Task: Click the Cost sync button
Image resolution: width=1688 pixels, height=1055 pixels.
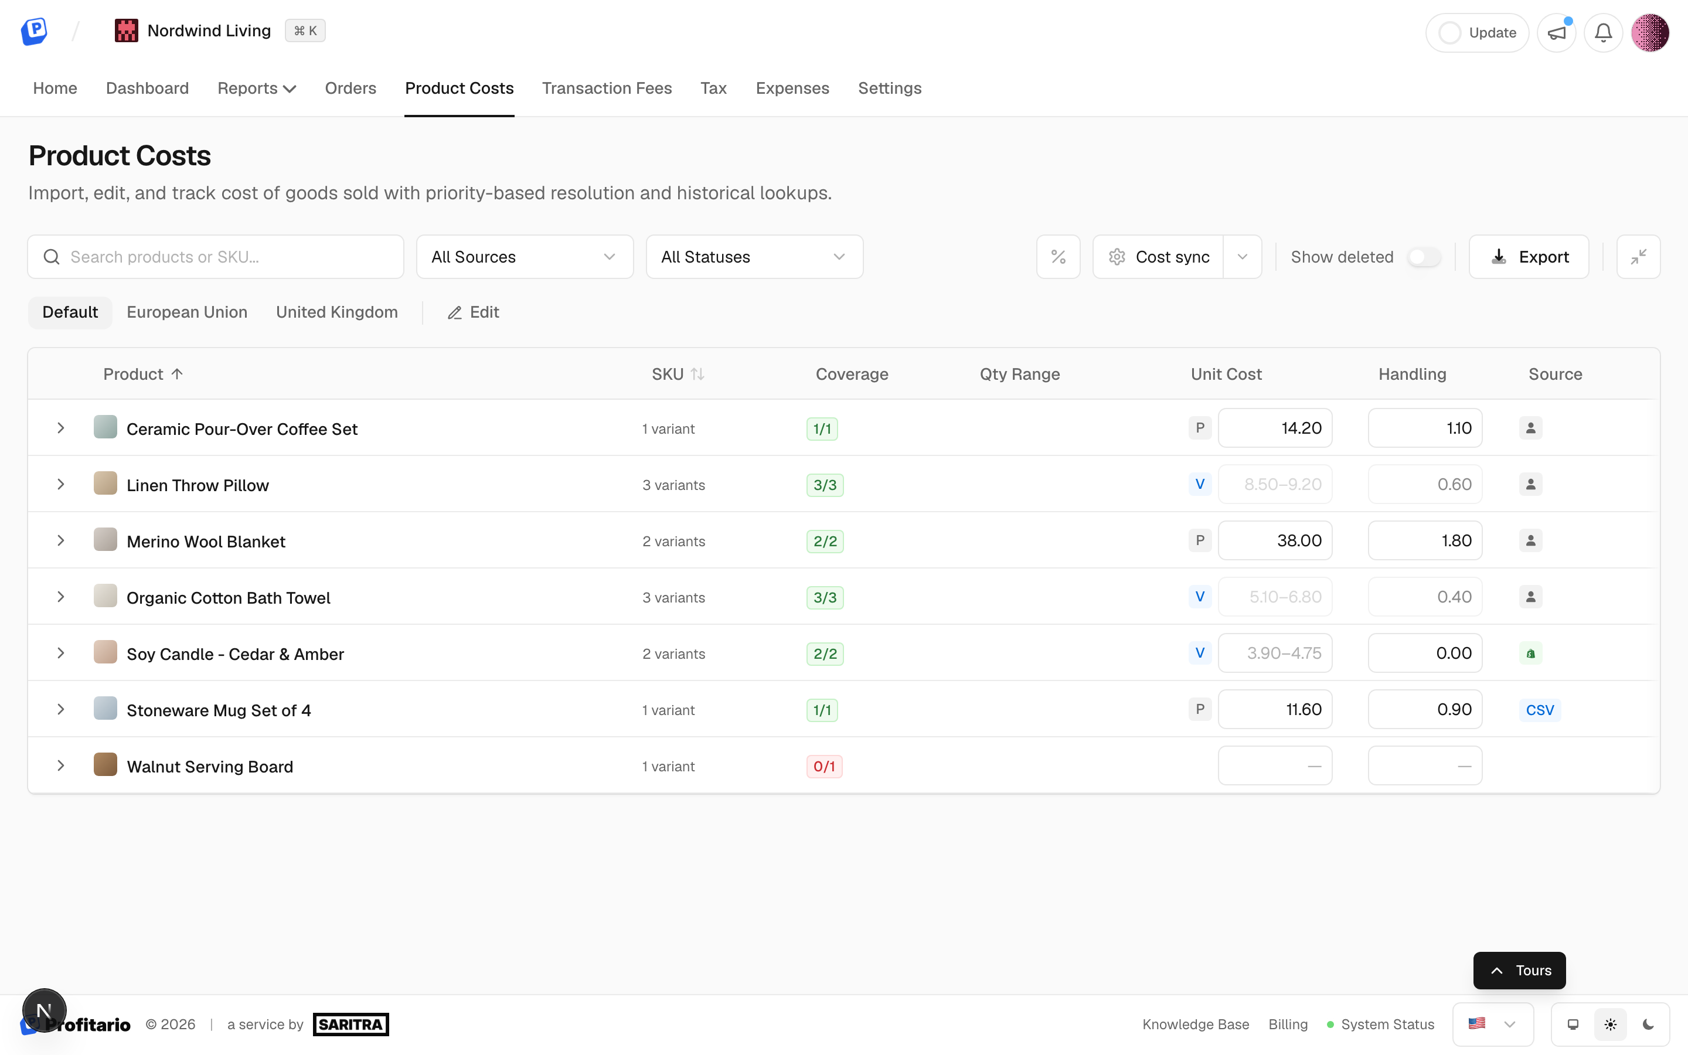Action: (x=1158, y=257)
